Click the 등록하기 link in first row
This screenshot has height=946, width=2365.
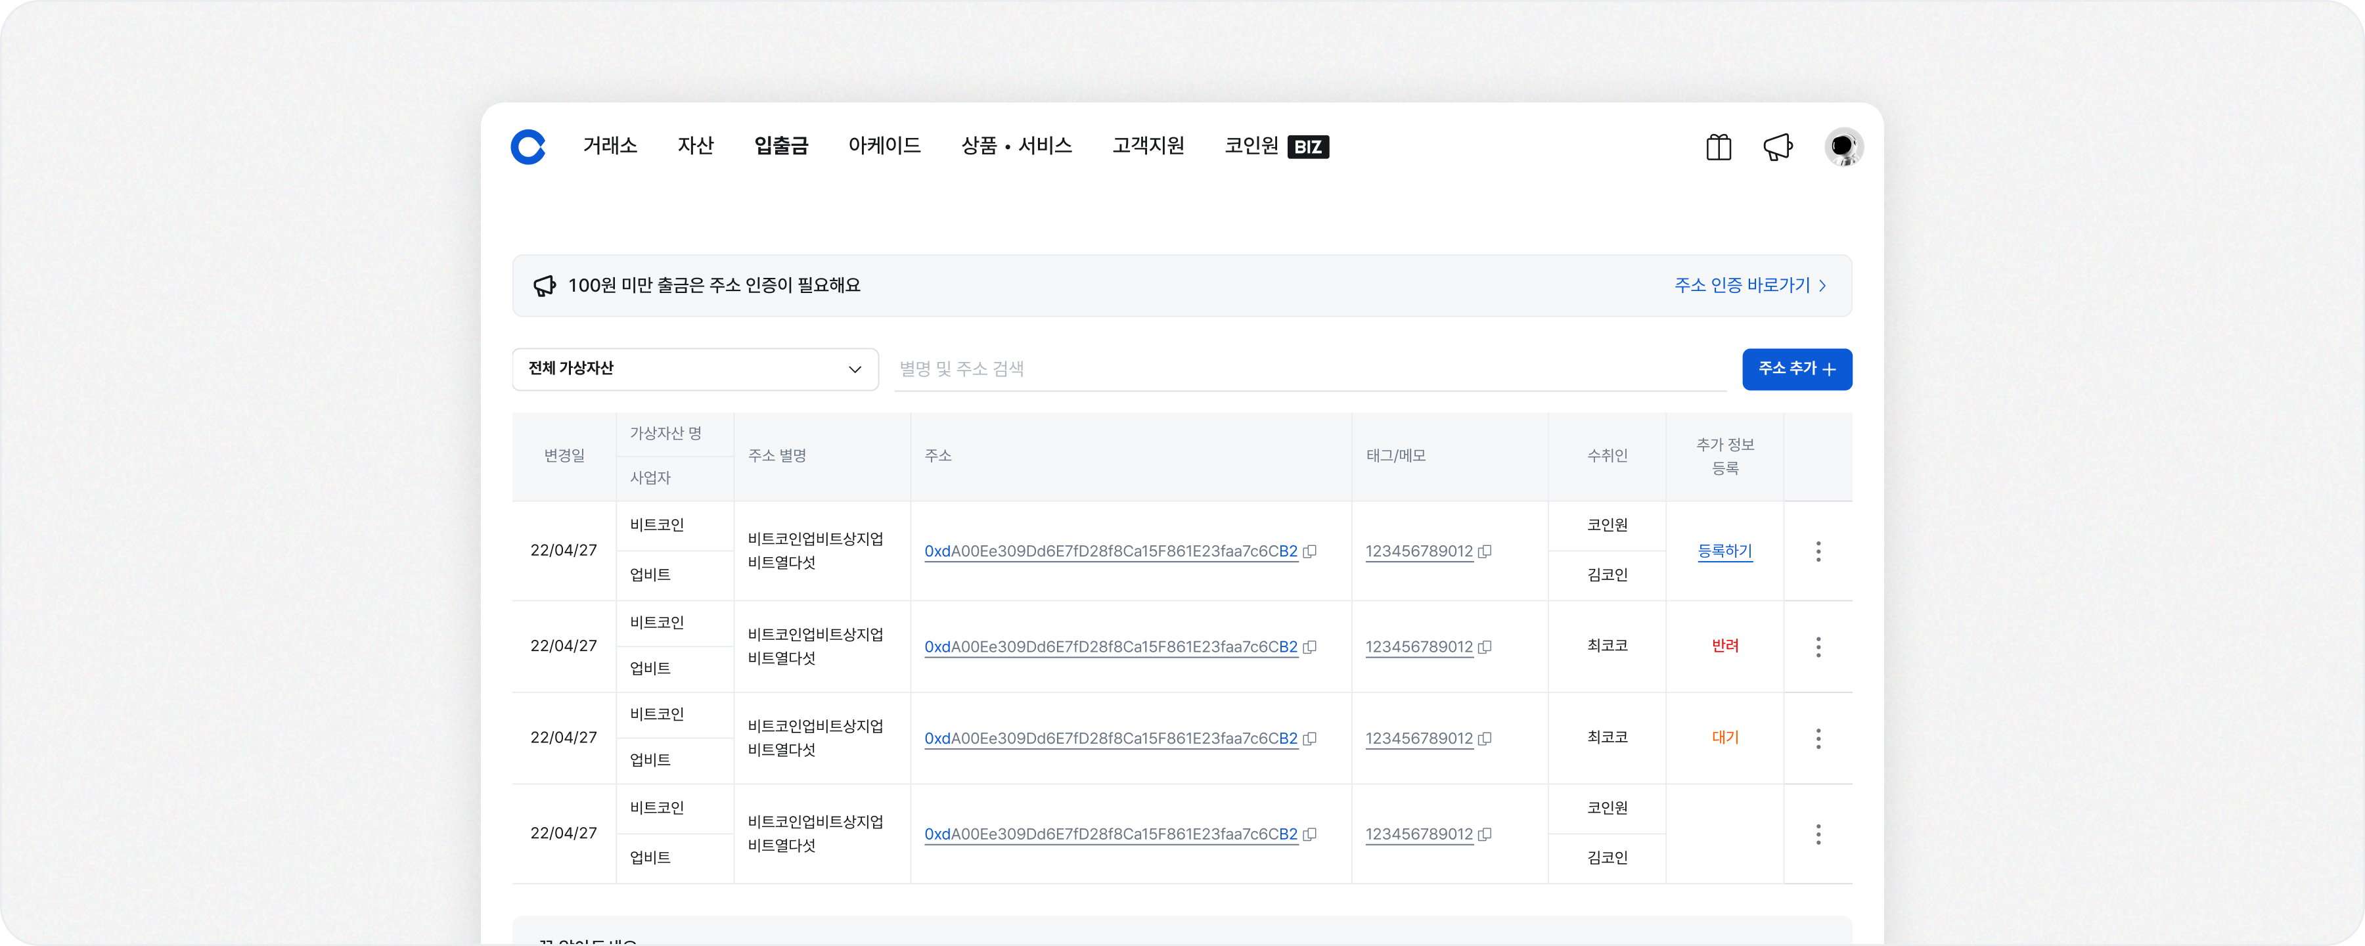(1724, 551)
